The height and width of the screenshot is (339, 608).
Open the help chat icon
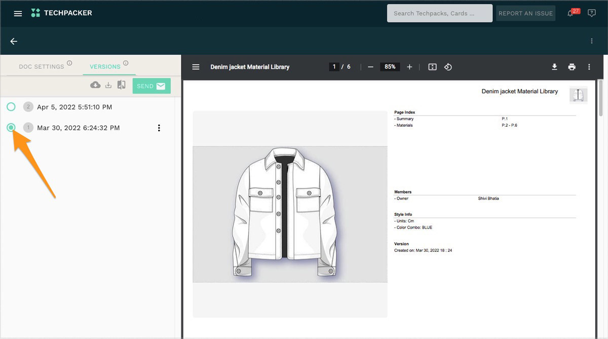tap(591, 14)
